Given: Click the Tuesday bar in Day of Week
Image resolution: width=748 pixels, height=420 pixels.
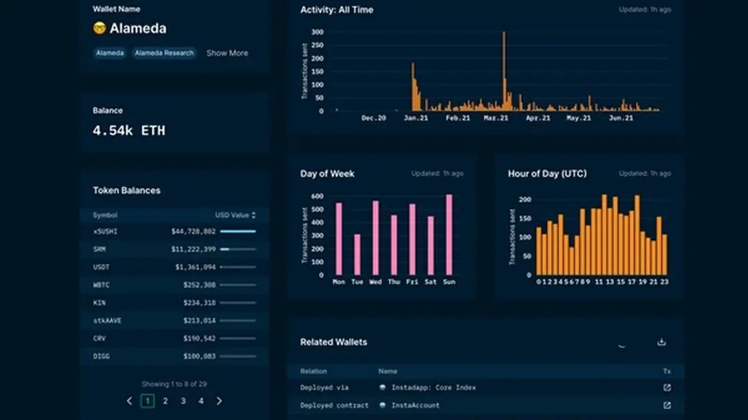Looking at the screenshot, I should point(357,254).
